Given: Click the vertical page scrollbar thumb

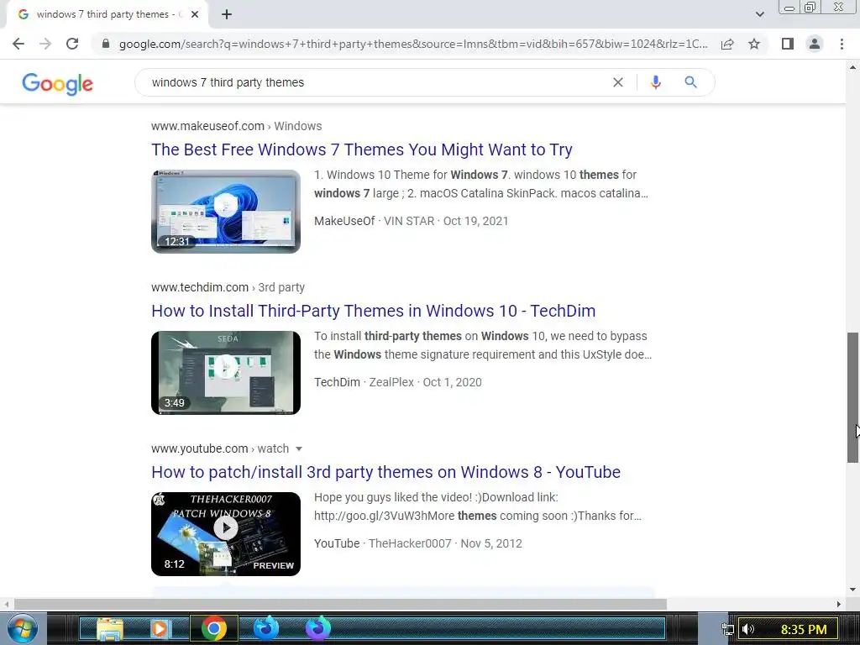Looking at the screenshot, I should [x=852, y=397].
